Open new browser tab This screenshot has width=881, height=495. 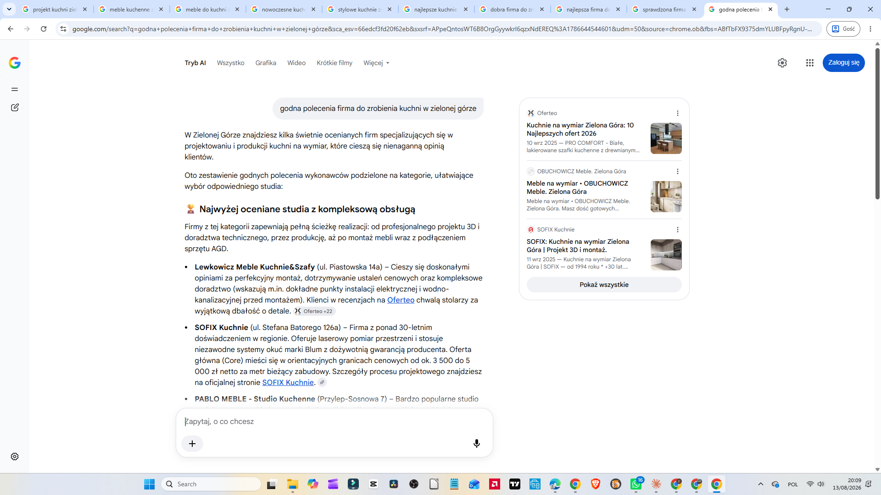click(x=787, y=9)
